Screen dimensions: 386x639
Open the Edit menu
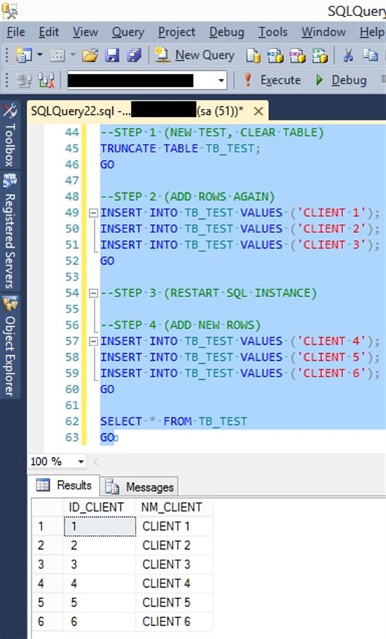point(48,32)
